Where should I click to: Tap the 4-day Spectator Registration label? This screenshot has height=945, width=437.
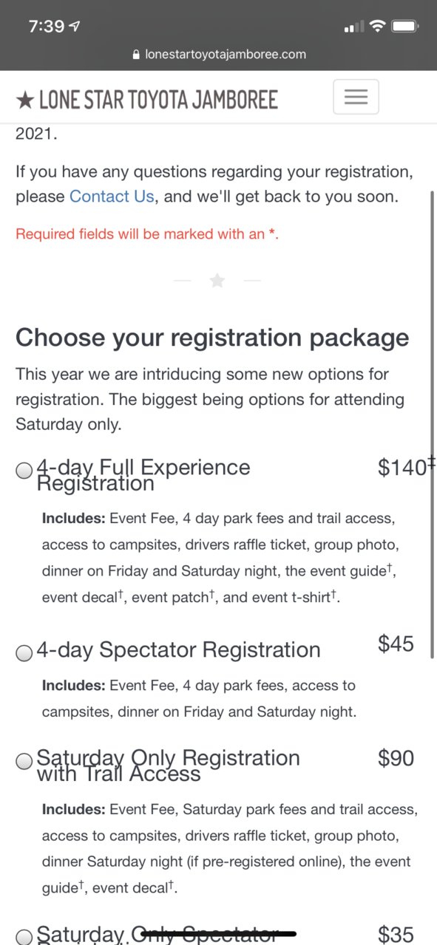click(178, 650)
